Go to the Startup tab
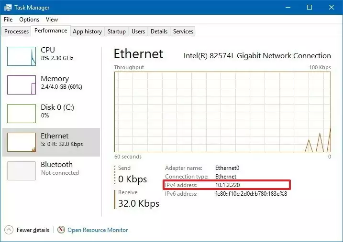 tap(116, 32)
